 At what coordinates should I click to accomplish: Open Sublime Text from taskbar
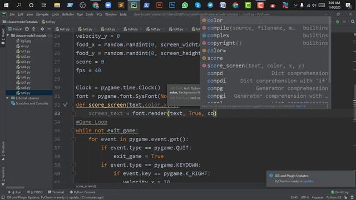coord(121,5)
